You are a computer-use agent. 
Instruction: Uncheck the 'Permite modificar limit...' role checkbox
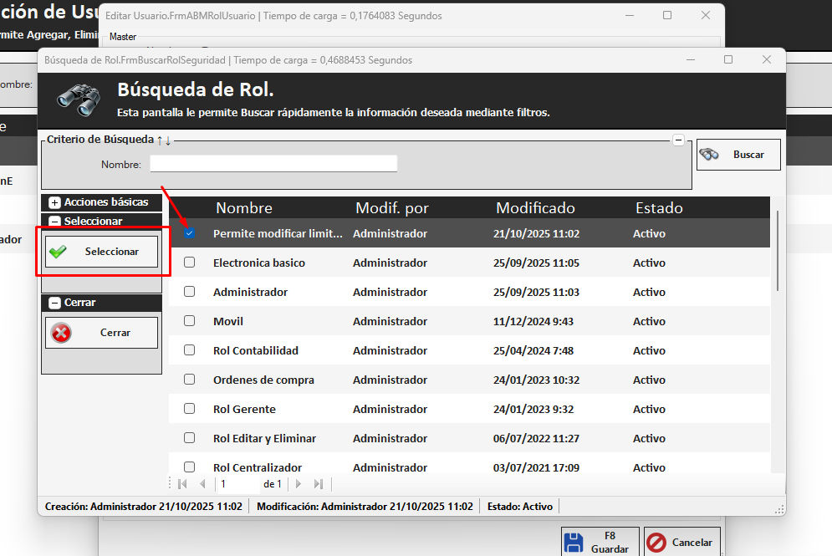tap(190, 233)
